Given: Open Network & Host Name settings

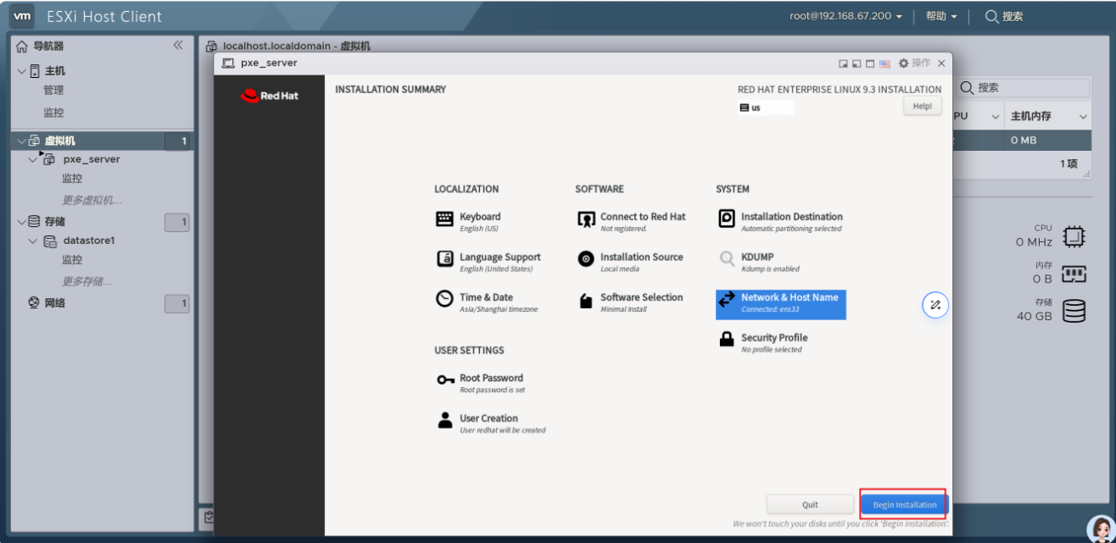Looking at the screenshot, I should [x=780, y=303].
